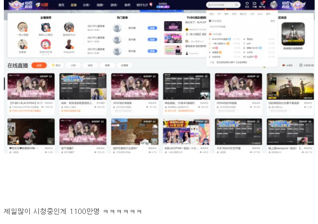Select the 赛事 filter tab
Screen dimensions: 318x224
click(x=107, y=65)
